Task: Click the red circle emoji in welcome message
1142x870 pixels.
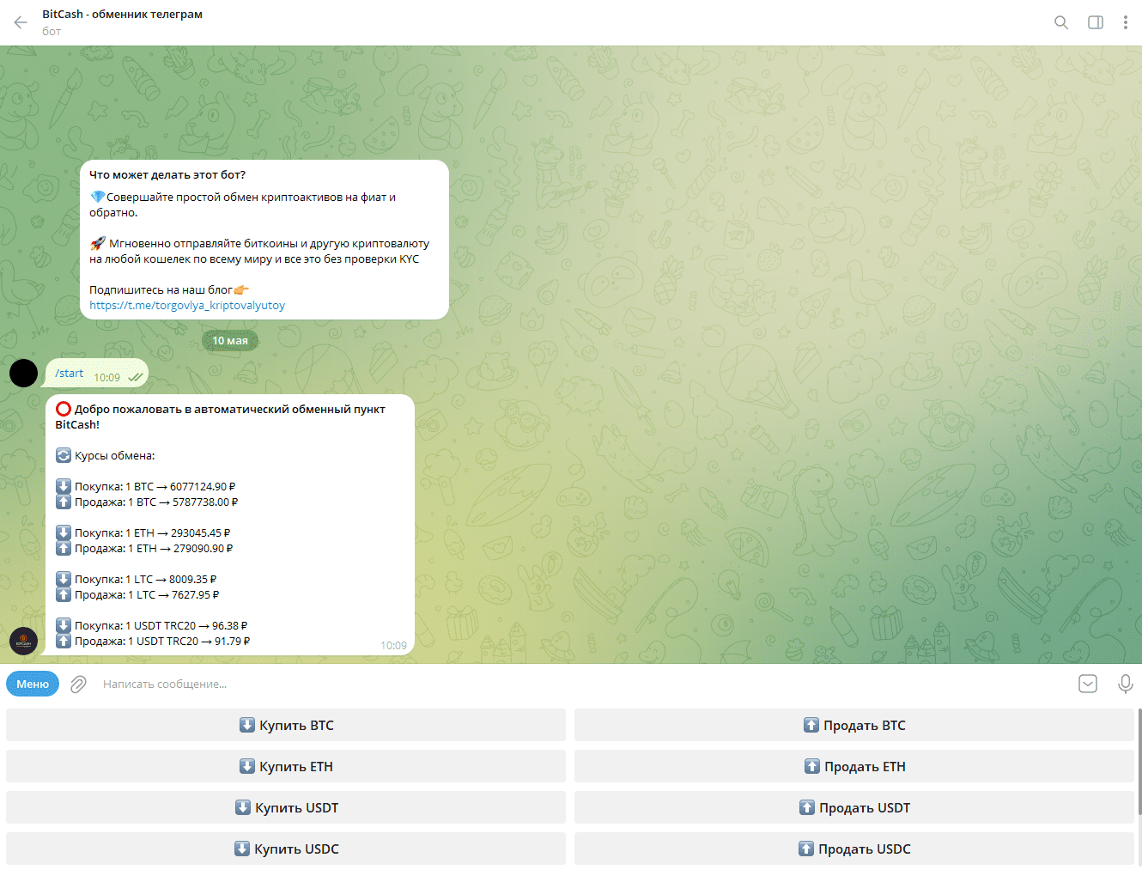Action: pos(64,409)
